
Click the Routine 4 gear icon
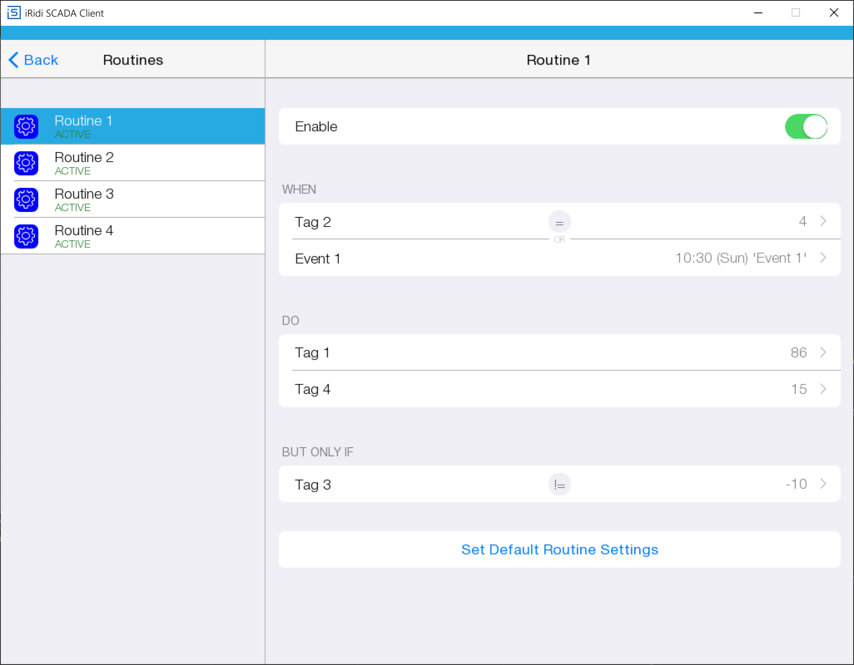pos(26,236)
